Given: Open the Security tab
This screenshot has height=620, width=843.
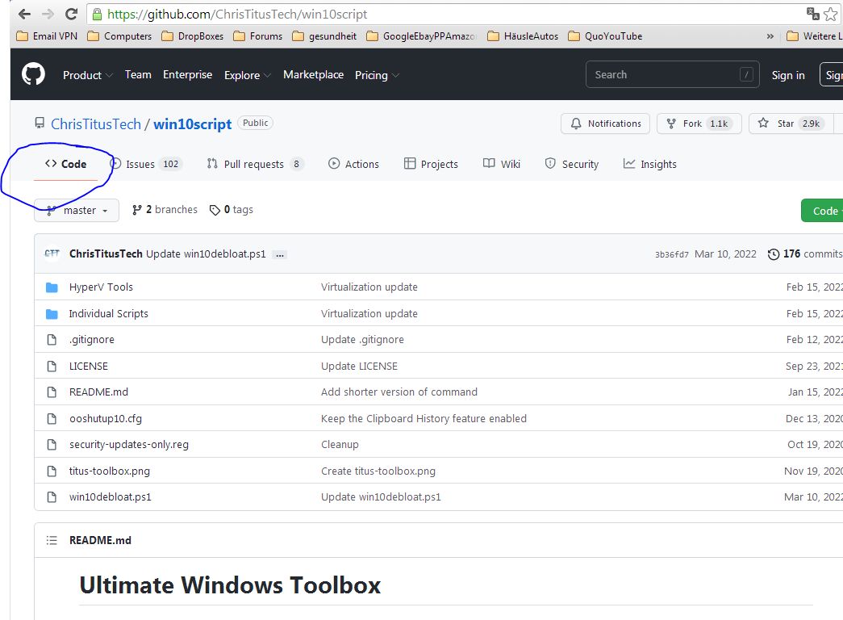Looking at the screenshot, I should pyautogui.click(x=571, y=164).
